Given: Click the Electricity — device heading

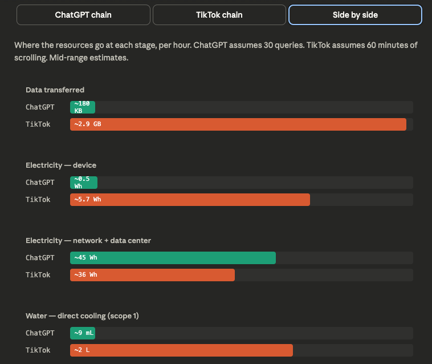Looking at the screenshot, I should pos(61,165).
